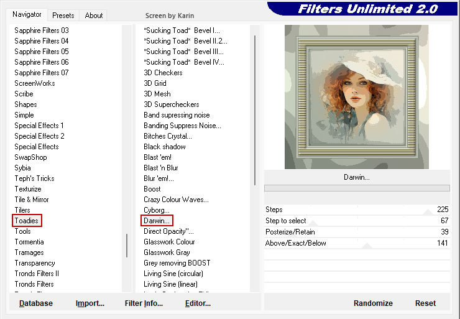This screenshot has width=460, height=319.
Task: Click the category list scrollbar
Action: (x=127, y=245)
